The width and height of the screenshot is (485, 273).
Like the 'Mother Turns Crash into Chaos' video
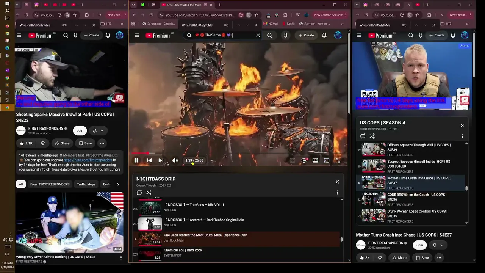(365, 258)
